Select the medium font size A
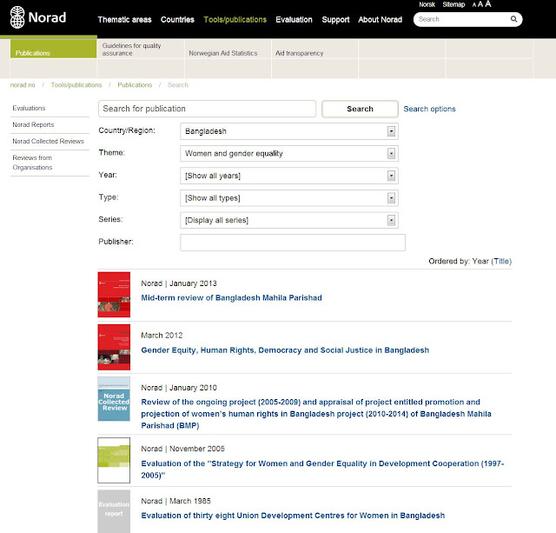556x533 pixels. [480, 4]
